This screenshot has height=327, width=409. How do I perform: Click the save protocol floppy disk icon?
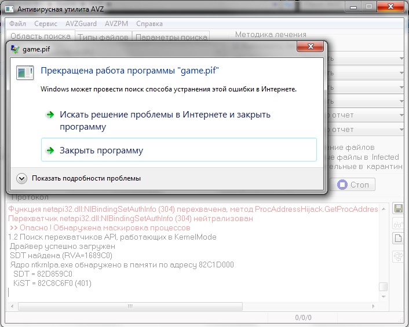(398, 208)
